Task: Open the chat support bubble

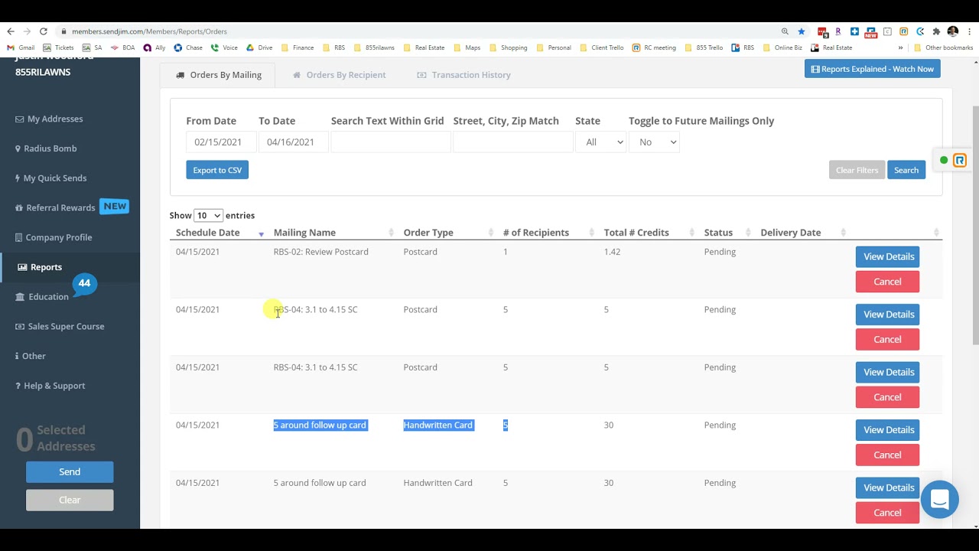Action: pyautogui.click(x=939, y=500)
